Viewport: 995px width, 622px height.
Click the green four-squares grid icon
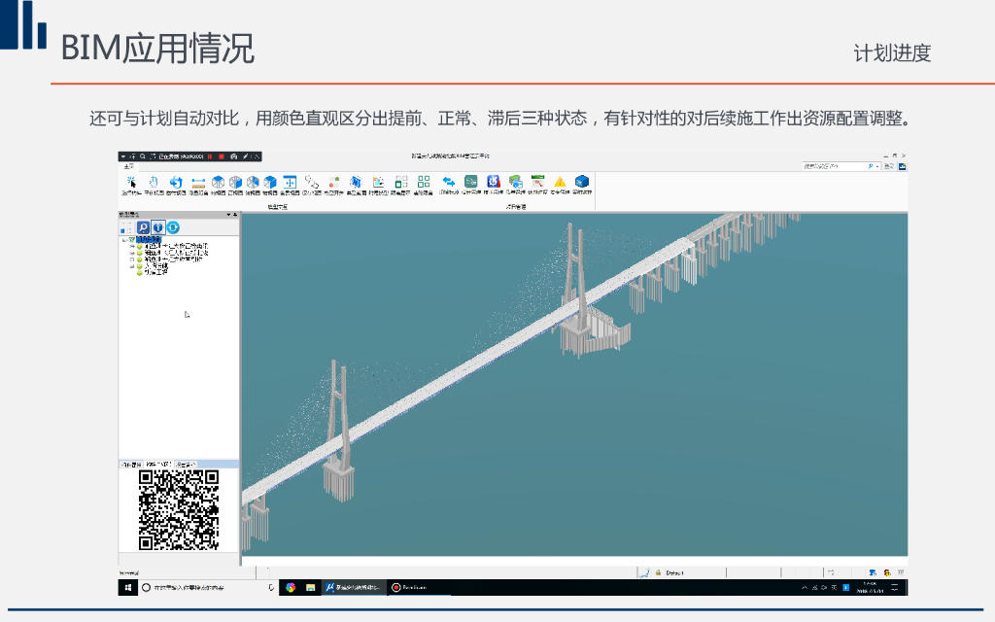(424, 182)
